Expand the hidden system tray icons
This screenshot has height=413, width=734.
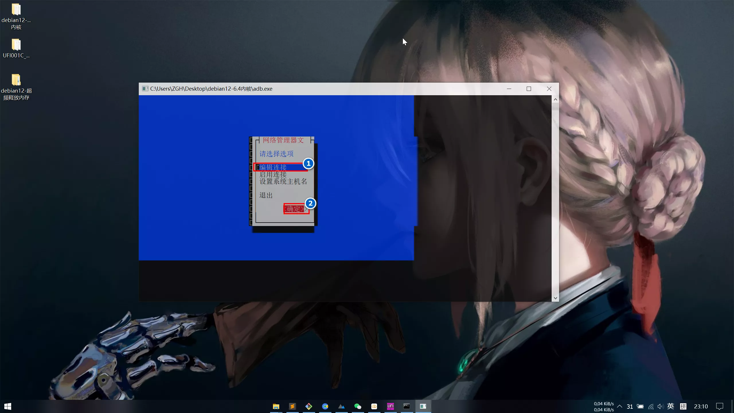[x=620, y=406]
